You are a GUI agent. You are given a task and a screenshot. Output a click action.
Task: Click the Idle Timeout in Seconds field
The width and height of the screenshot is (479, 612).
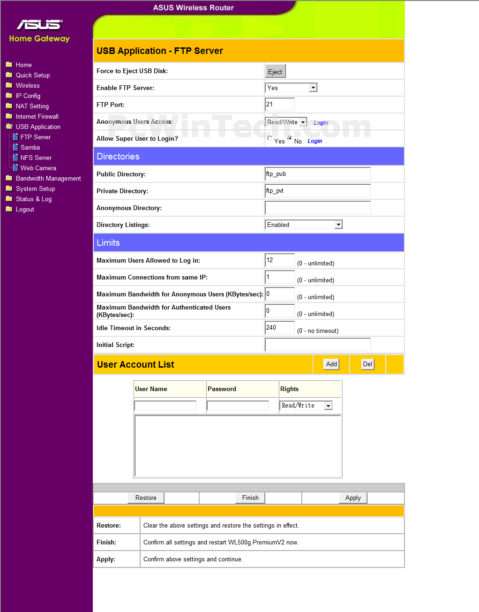pos(280,328)
